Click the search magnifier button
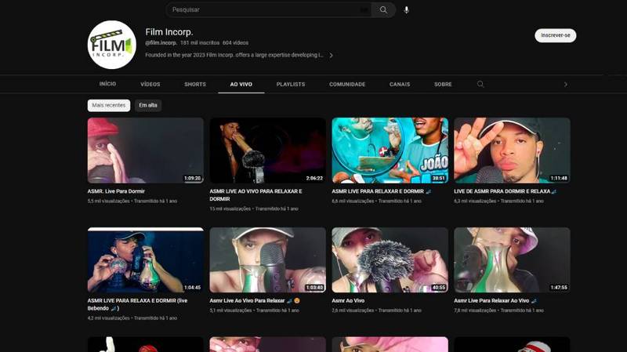The width and height of the screenshot is (627, 352). pyautogui.click(x=383, y=9)
